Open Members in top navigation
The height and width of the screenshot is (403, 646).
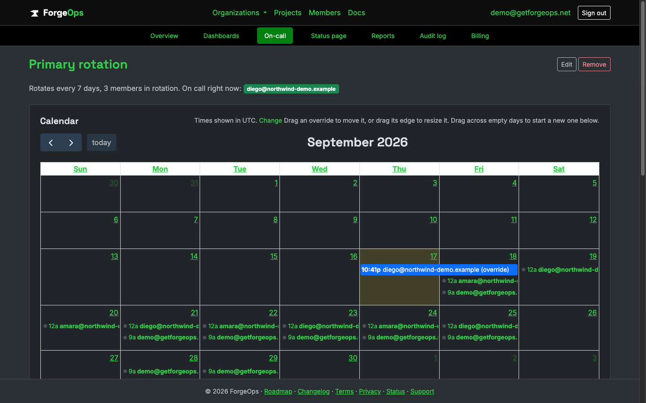pyautogui.click(x=324, y=13)
